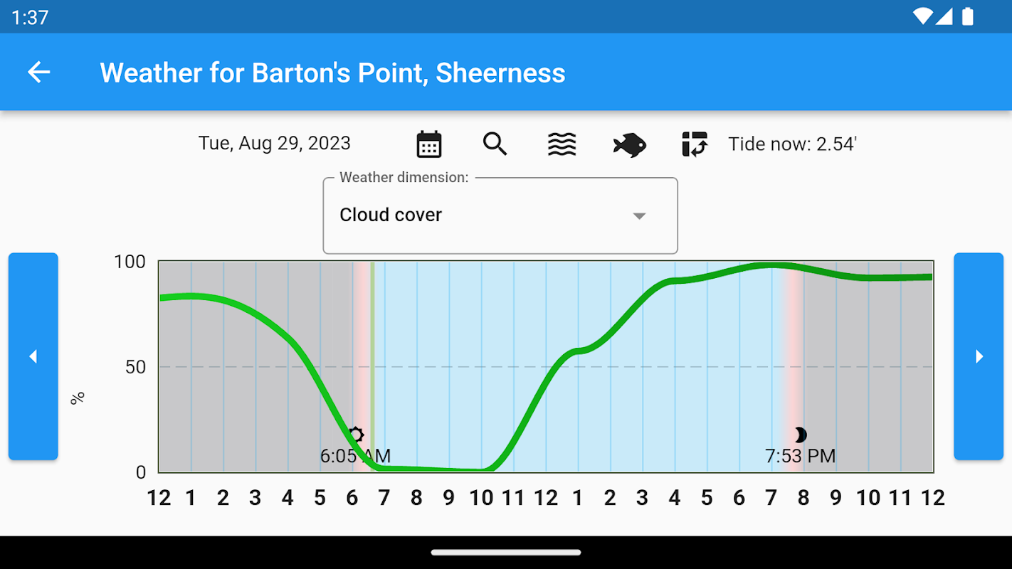Tap the sunset moon icon on chart
Screen dimensions: 1012x569
click(x=801, y=435)
